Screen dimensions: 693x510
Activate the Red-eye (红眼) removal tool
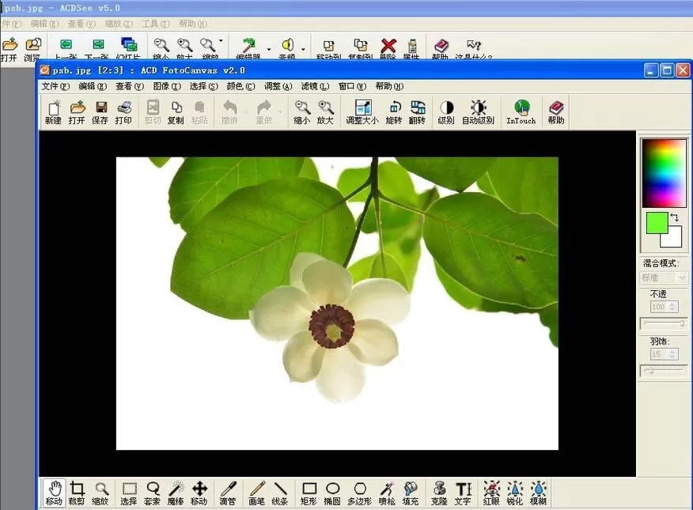pos(491,493)
